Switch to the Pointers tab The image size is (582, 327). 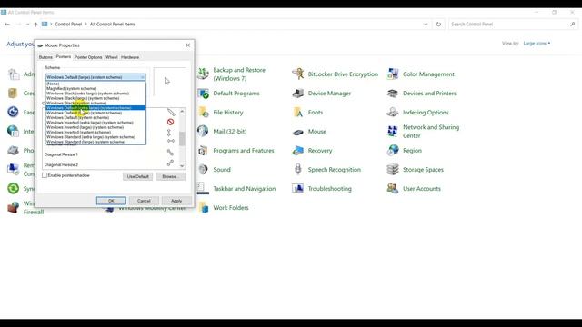(63, 56)
